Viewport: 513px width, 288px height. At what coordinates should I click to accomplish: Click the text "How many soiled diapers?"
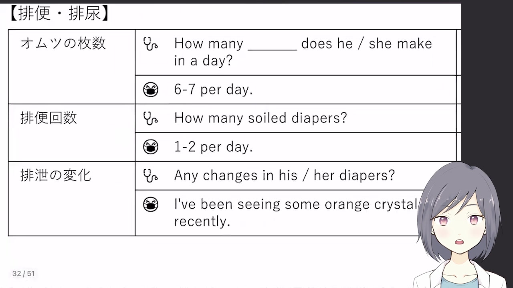(261, 118)
